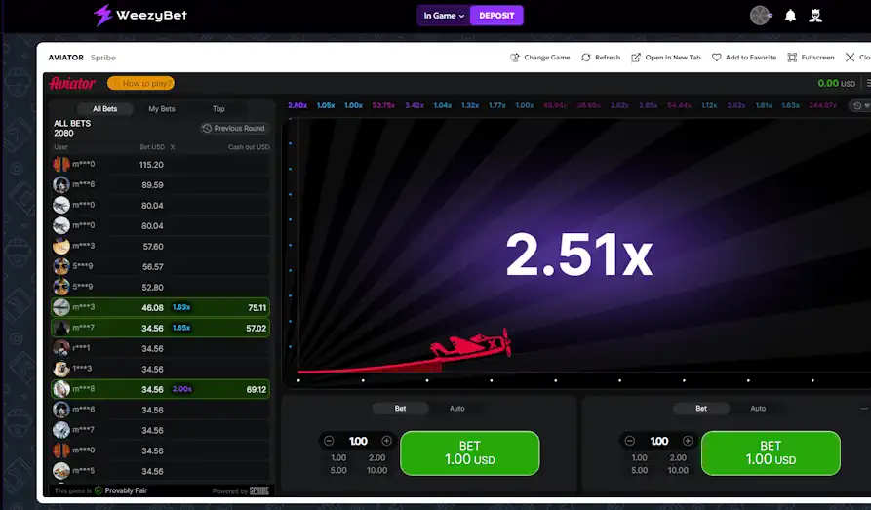Switch to My Bets tab
This screenshot has width=871, height=510.
[x=162, y=109]
